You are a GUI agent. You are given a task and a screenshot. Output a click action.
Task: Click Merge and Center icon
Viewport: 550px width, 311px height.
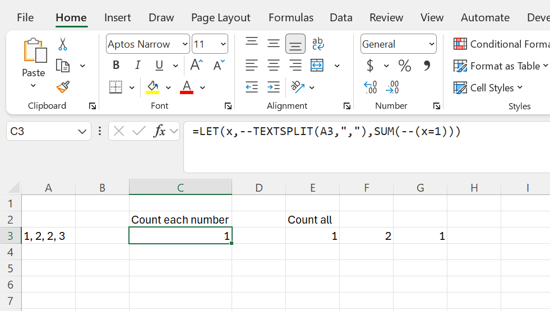(317, 65)
